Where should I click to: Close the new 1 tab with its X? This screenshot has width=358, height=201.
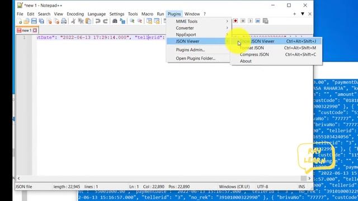(35, 30)
